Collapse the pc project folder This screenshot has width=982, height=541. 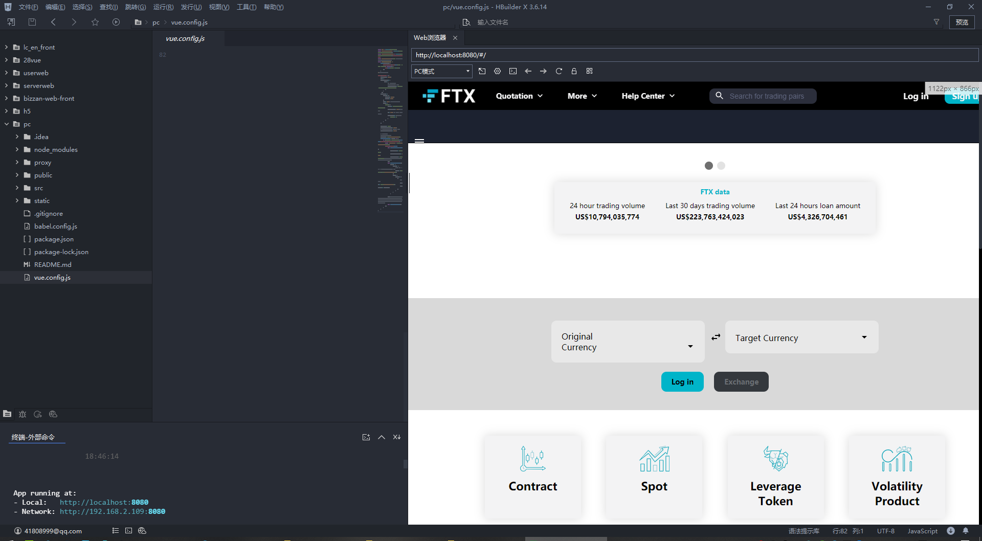7,124
